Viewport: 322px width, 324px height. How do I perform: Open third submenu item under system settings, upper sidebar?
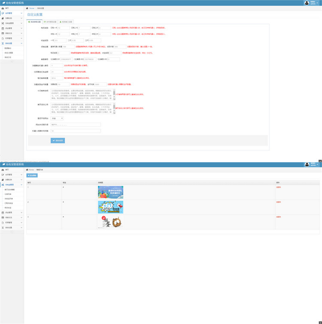pos(8,57)
